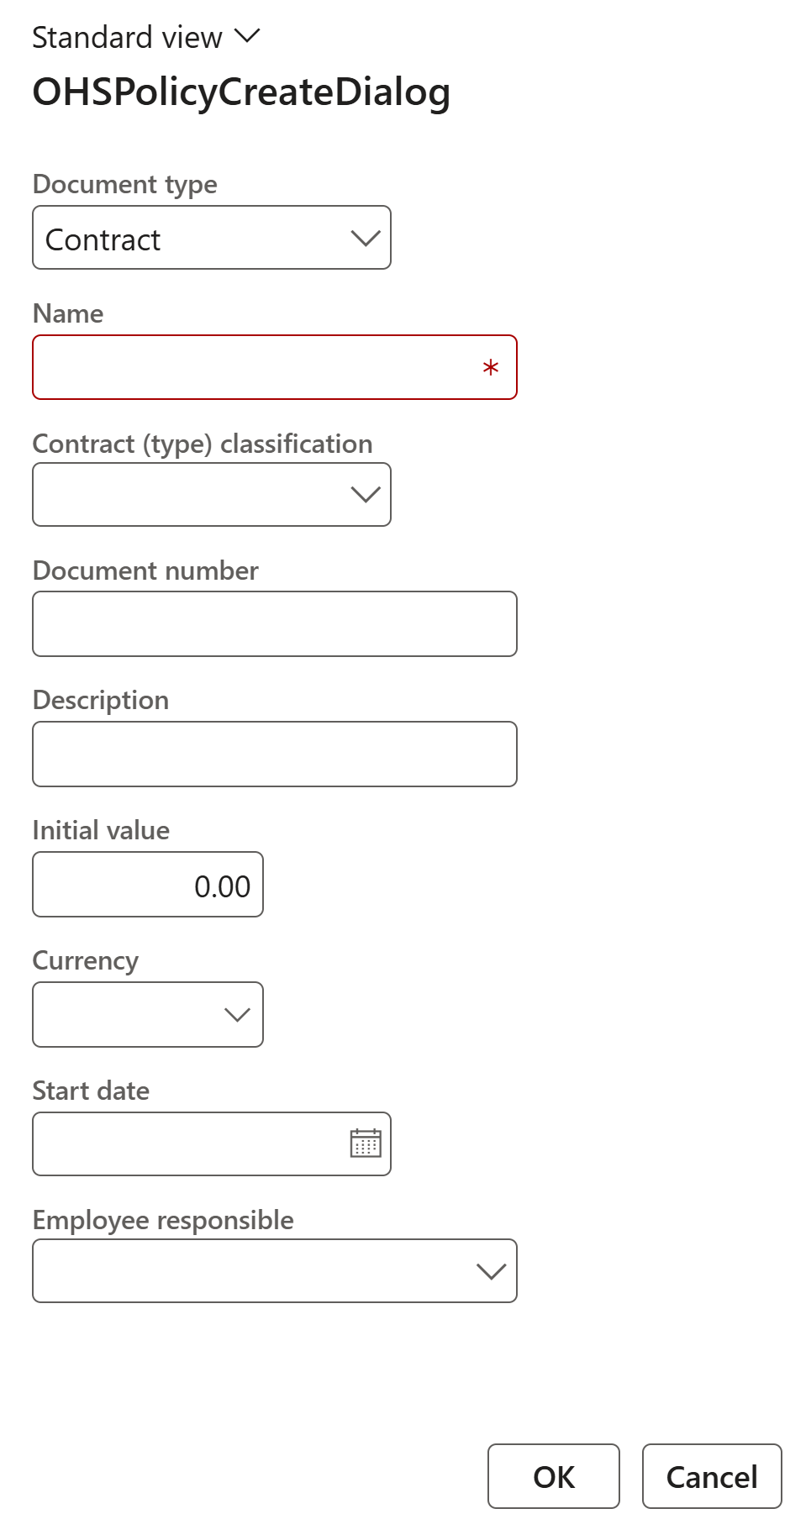Open the Employee responsible dropdown arrow
790x1514 pixels.
point(491,1271)
